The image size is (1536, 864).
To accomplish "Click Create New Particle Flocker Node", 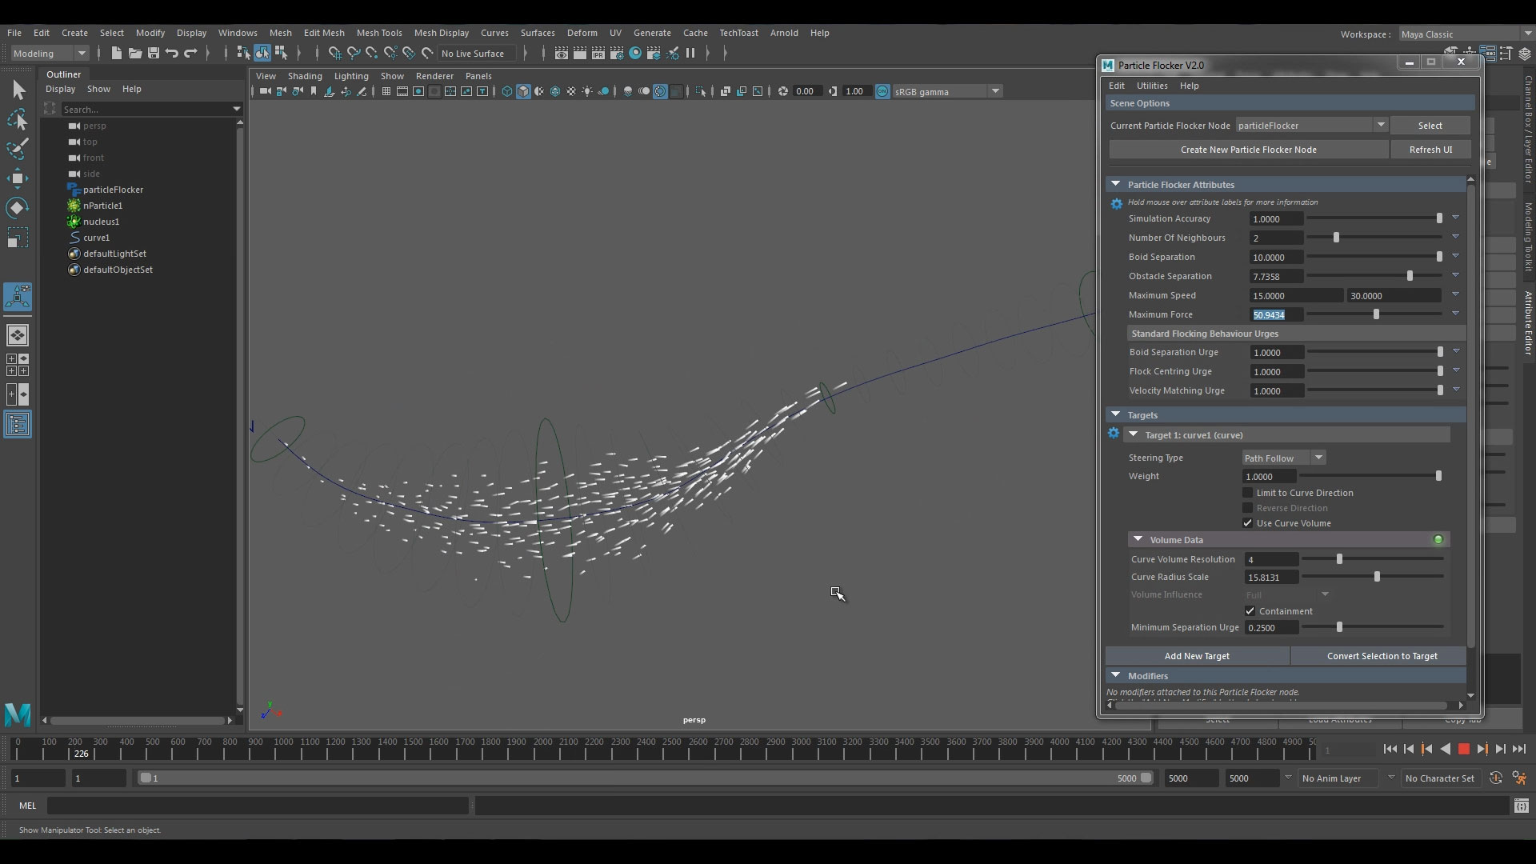I will 1248,150.
